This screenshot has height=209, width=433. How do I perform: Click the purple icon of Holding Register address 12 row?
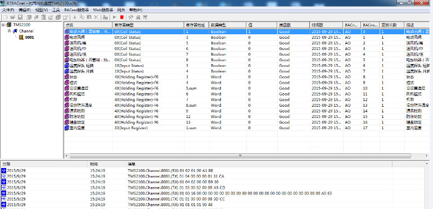tap(66, 116)
